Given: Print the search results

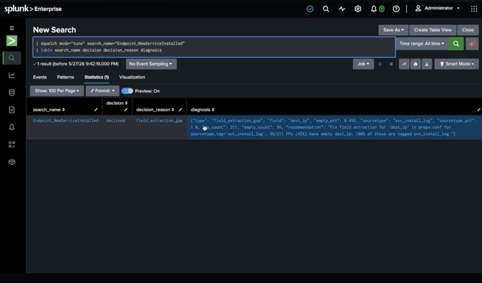Looking at the screenshot, I should [415, 64].
